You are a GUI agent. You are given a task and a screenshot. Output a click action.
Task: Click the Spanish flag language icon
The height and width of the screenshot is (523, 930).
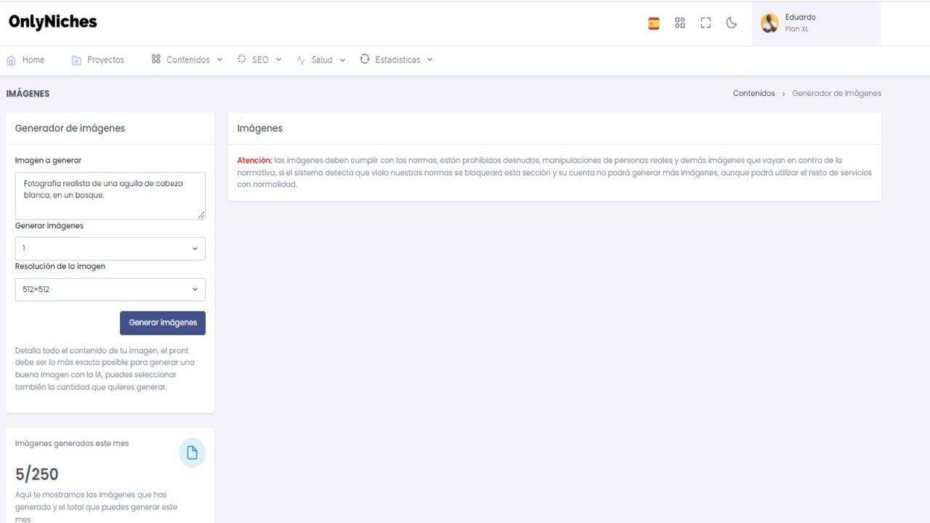[654, 23]
